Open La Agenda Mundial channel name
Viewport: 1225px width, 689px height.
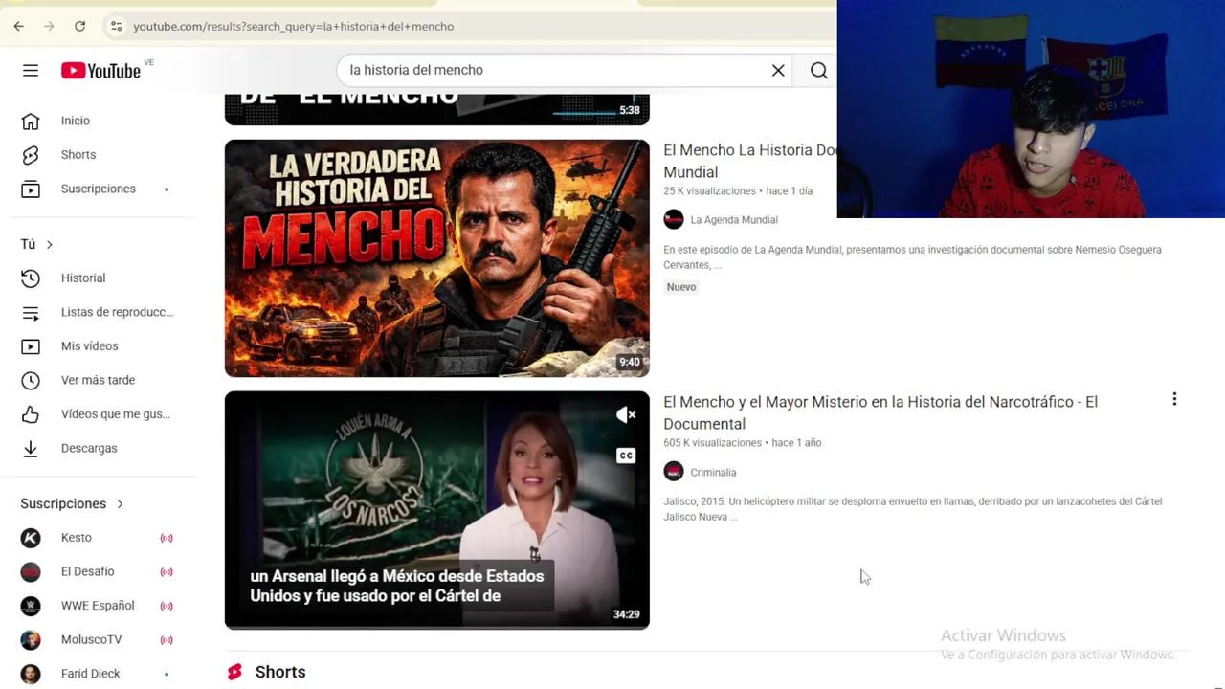coord(734,220)
